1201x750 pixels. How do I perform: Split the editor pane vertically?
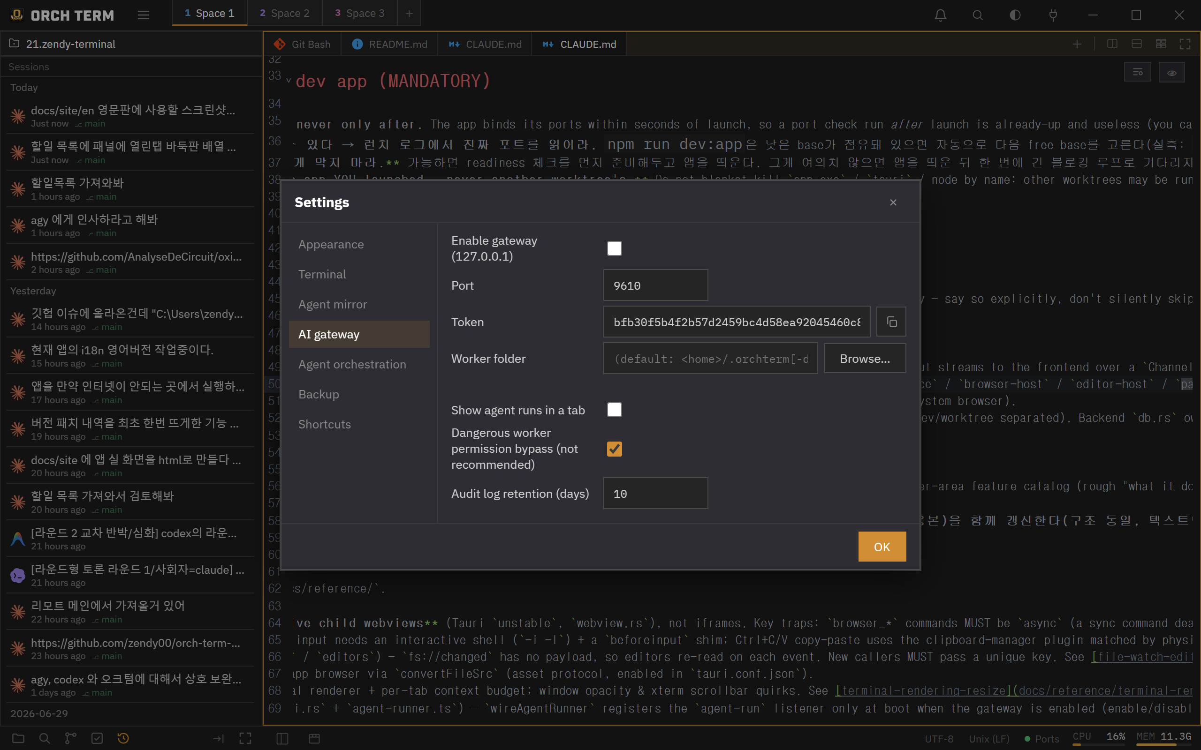[x=1112, y=44]
